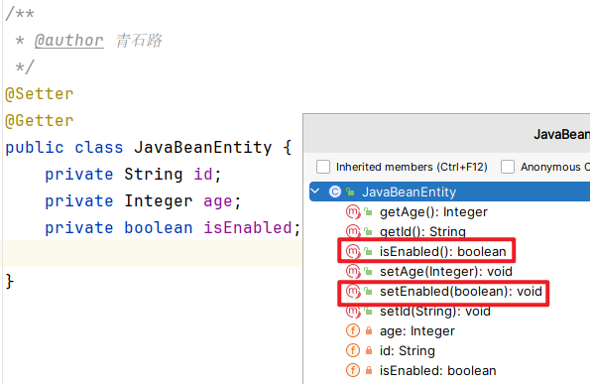Click the method icon beside getId()

pyautogui.click(x=353, y=231)
